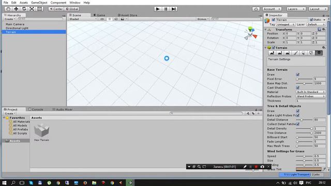
Task: Select the Raise/Lower Terrain tool
Action: click(272, 53)
